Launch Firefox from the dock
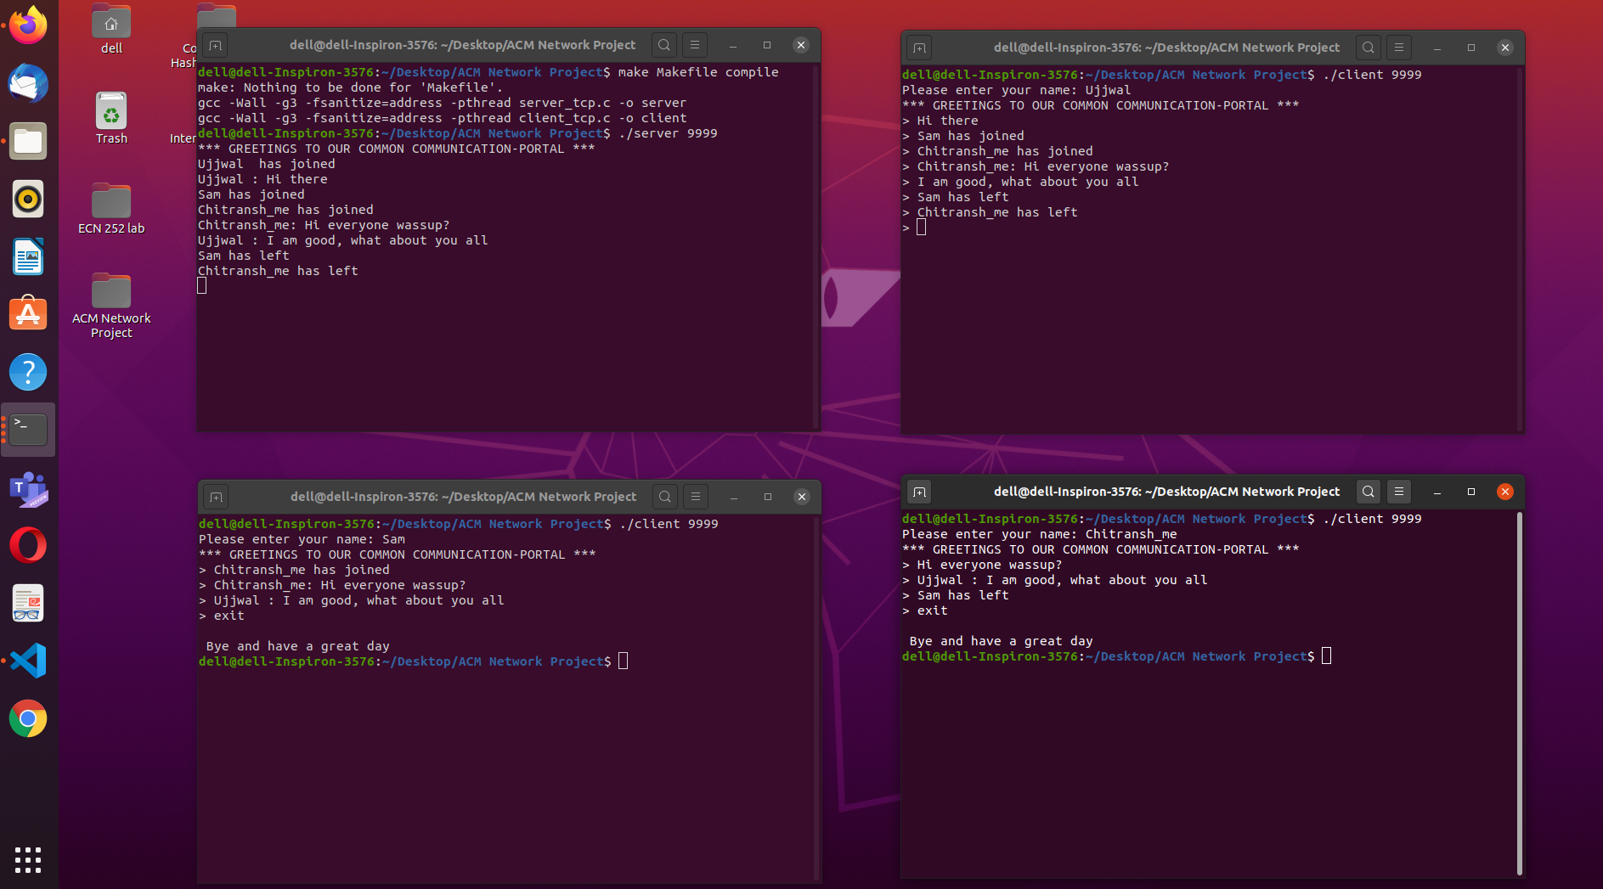The height and width of the screenshot is (889, 1603). pyautogui.click(x=28, y=25)
